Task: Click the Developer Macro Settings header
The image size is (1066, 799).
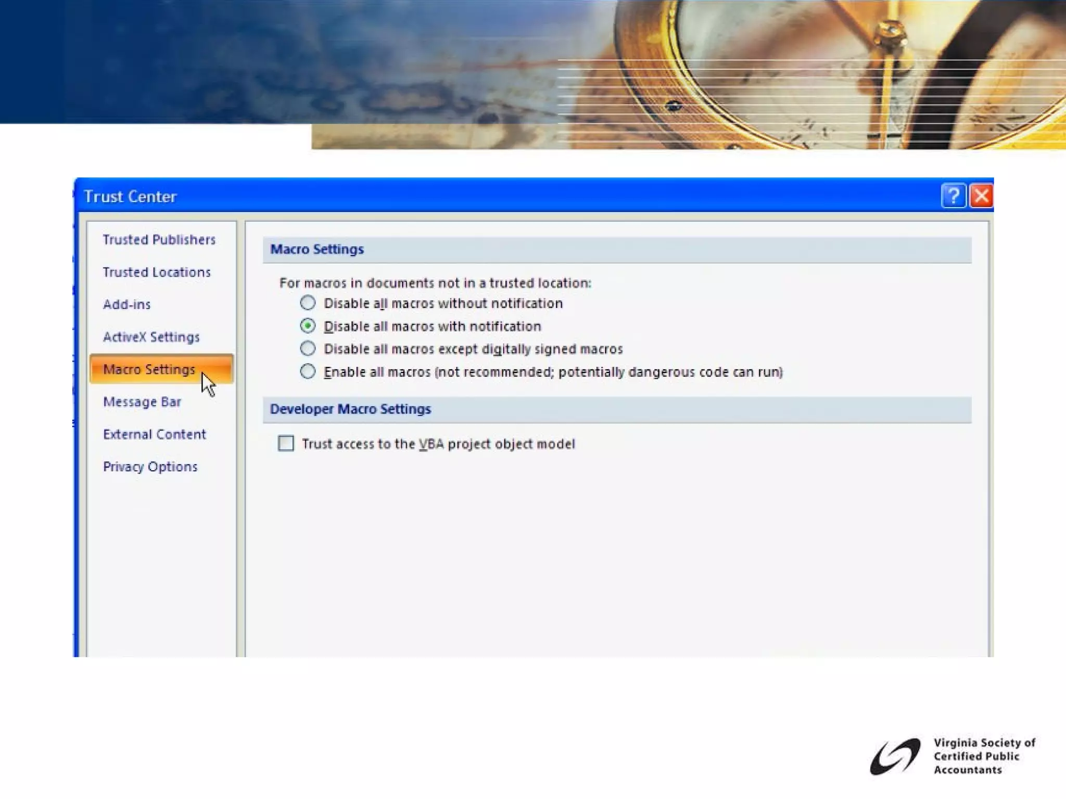Action: click(350, 409)
